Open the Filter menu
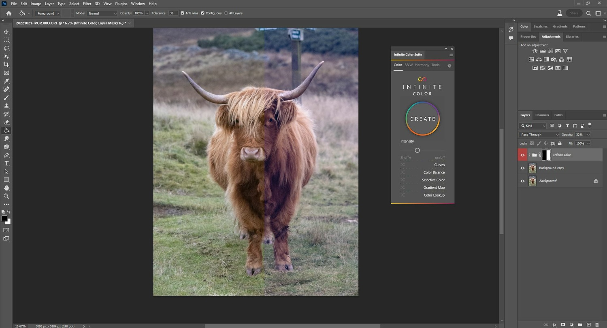The width and height of the screenshot is (607, 328). (x=86, y=4)
